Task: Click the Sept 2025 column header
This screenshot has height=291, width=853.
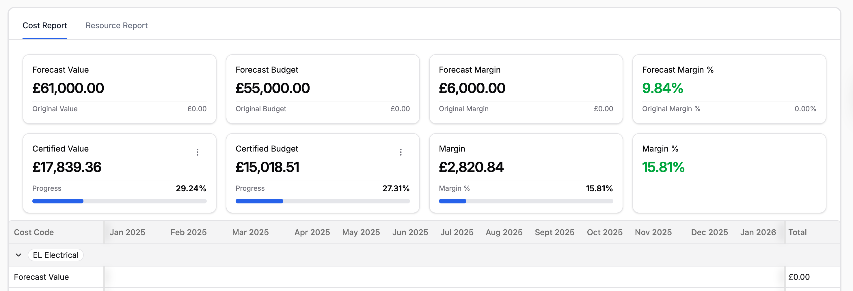Action: tap(555, 232)
